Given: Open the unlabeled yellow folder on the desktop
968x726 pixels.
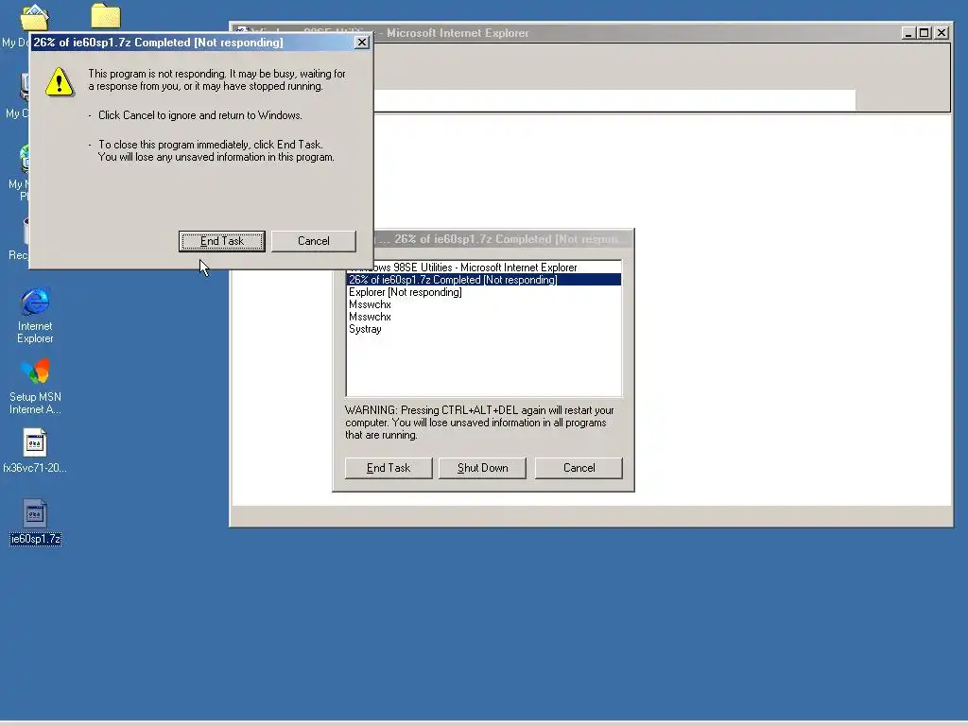Looking at the screenshot, I should (106, 16).
